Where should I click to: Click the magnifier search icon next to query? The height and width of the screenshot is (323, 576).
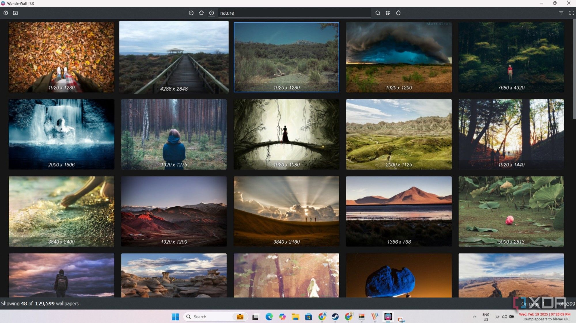[378, 13]
